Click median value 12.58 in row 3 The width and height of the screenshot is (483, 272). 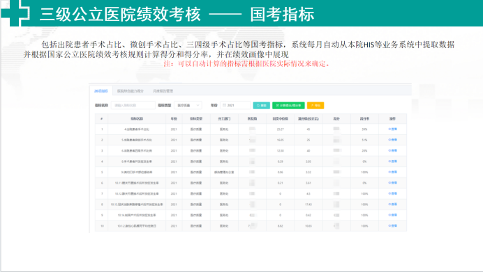(x=281, y=151)
